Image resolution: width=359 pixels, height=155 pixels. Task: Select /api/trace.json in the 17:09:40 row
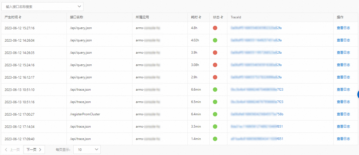pos(80,139)
